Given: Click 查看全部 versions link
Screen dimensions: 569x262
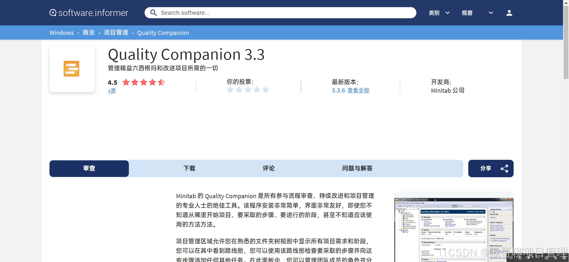Looking at the screenshot, I should pos(358,90).
